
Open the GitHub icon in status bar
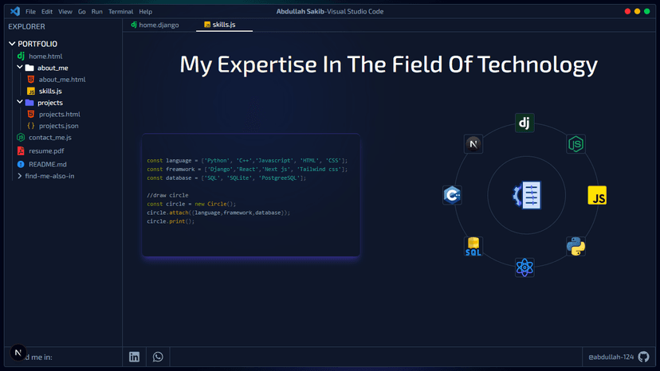click(643, 357)
